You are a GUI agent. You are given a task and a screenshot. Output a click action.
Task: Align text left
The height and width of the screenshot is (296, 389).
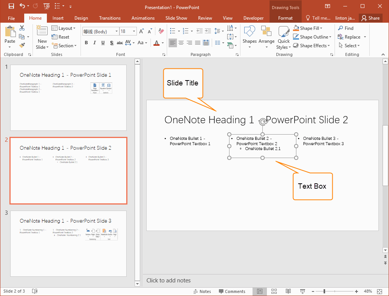173,43
